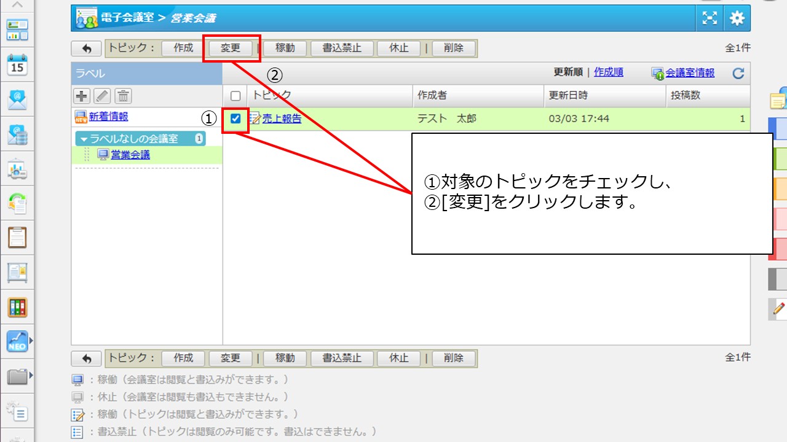Open the whiteboard sidebar icon

pos(17,273)
